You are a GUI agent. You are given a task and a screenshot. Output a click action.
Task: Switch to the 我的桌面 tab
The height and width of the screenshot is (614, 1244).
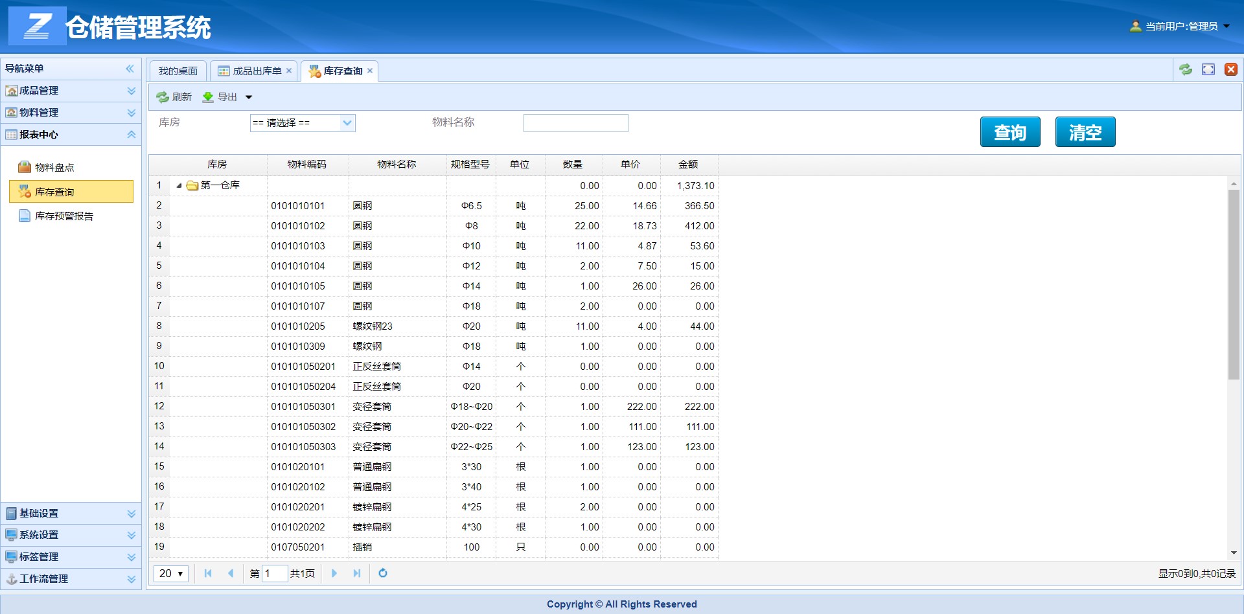178,71
